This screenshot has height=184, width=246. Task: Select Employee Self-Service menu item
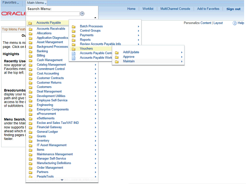pyautogui.click(x=52, y=100)
